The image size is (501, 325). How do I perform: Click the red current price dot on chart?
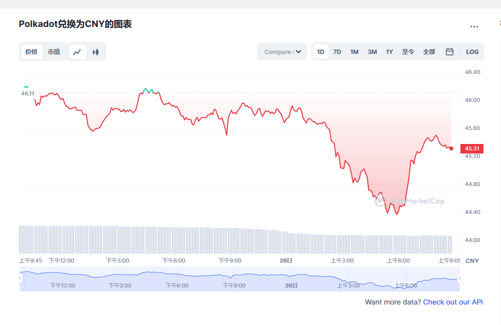[451, 148]
